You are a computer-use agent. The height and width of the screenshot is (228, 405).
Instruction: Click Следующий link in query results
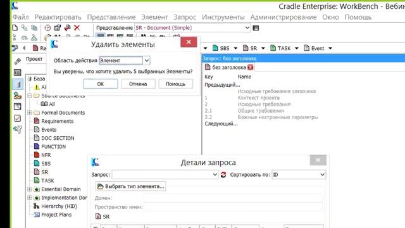click(x=221, y=123)
